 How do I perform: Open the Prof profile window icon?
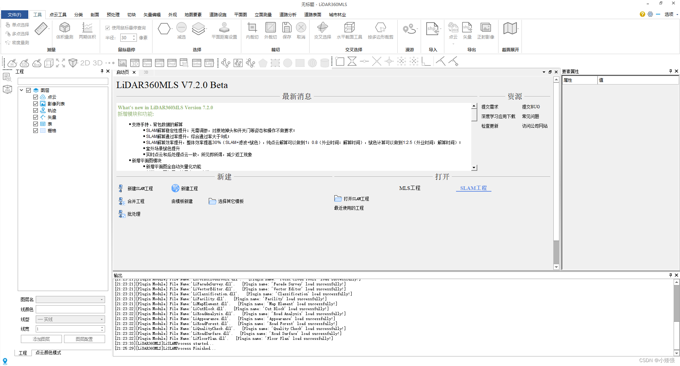[172, 63]
